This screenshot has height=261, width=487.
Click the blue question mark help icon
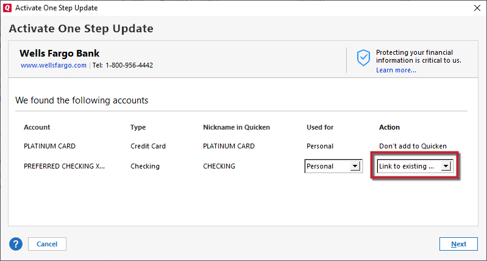coord(15,244)
